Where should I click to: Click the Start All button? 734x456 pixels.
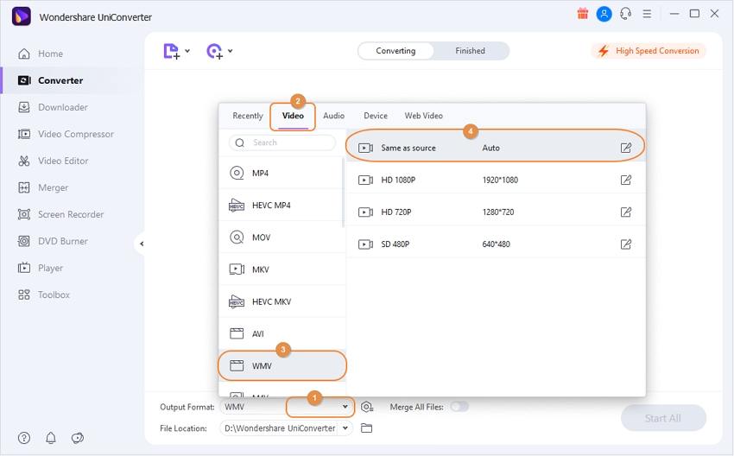pyautogui.click(x=663, y=418)
